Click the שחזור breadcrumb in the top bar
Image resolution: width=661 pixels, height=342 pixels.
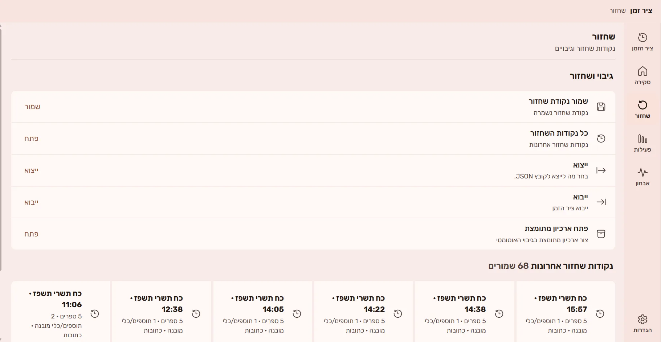click(617, 11)
